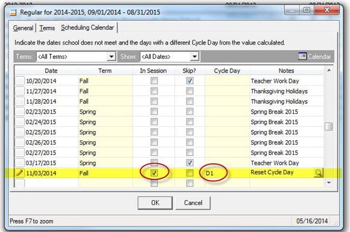
Task: Click the D1 Cycle Day cell
Action: (227, 173)
